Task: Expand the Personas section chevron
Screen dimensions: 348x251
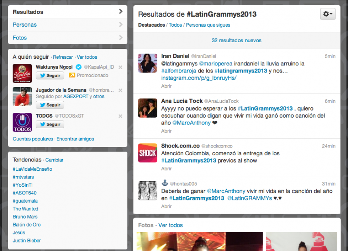Action: [121, 24]
